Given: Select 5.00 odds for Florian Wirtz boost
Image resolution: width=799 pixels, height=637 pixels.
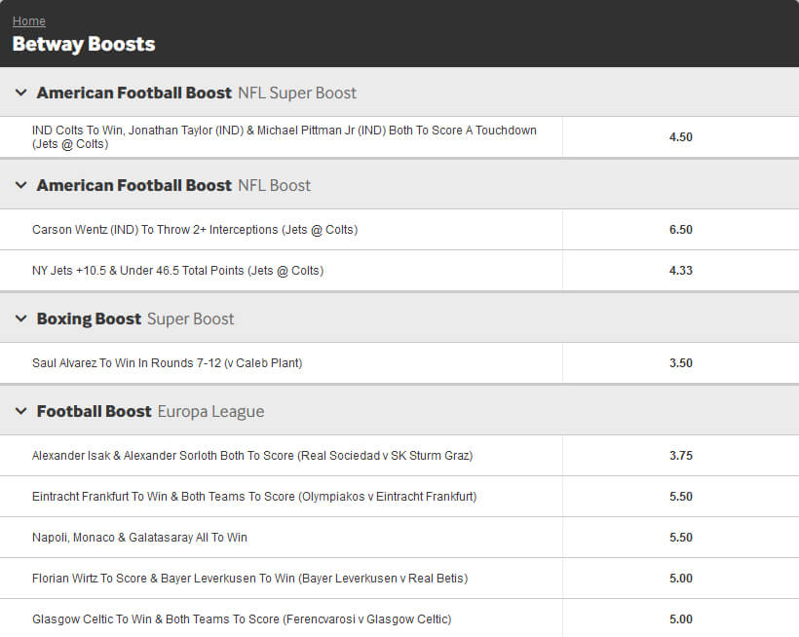Looking at the screenshot, I should pos(681,579).
